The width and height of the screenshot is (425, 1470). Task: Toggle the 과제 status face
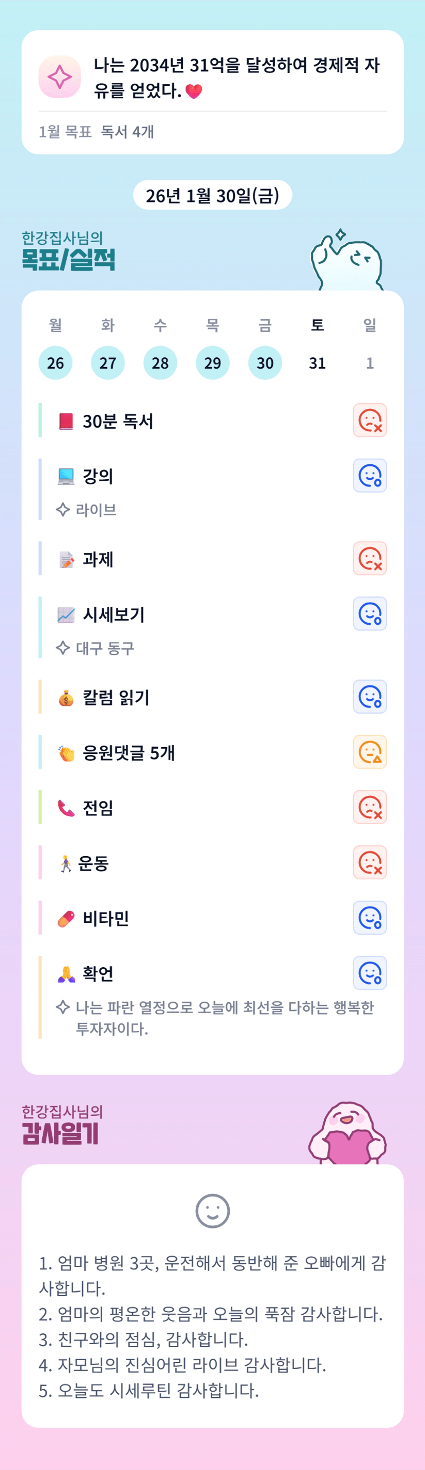369,559
